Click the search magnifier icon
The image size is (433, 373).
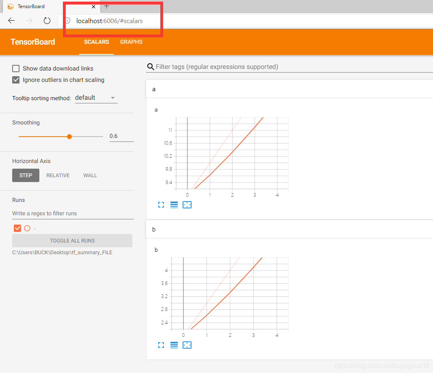click(151, 67)
